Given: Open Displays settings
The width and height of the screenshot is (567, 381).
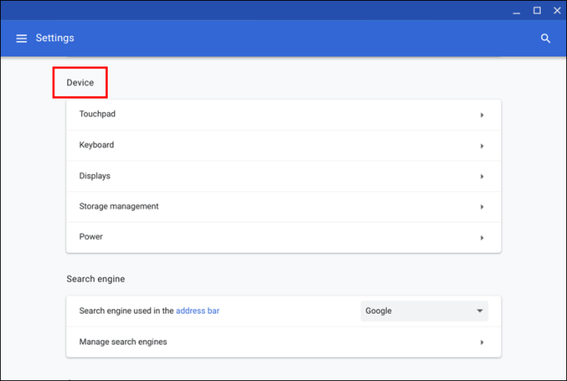Looking at the screenshot, I should click(x=283, y=177).
